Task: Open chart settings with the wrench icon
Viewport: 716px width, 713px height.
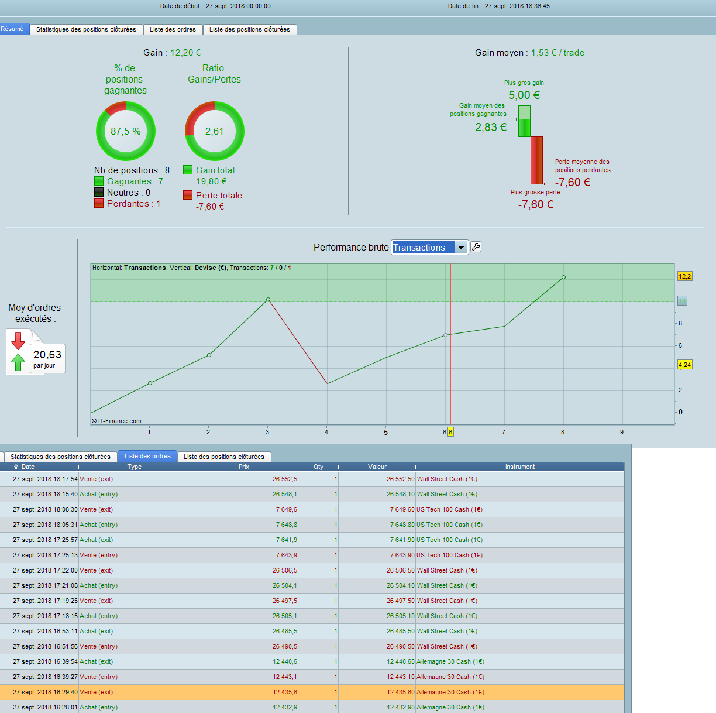Action: pos(476,247)
